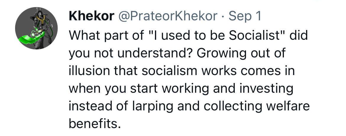
Task: Click the line starting "you not understand?"
Action: (x=177, y=54)
